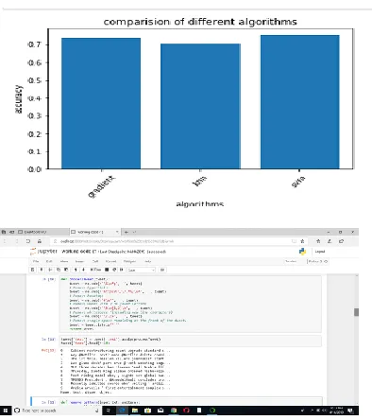Screen dimensions: 372x420
Task: Click the Trusted notebook indicator
Action: pos(291,261)
